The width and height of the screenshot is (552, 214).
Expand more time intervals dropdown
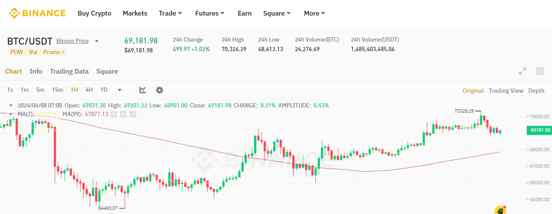coord(120,90)
